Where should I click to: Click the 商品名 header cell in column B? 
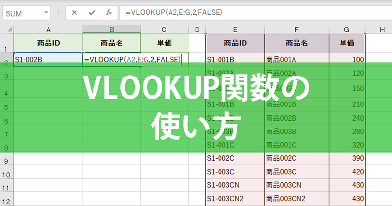pos(112,43)
